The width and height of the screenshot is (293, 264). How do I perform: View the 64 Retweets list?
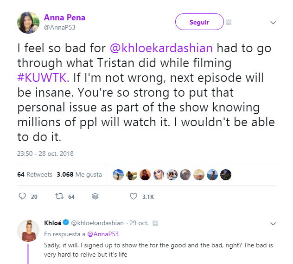click(x=34, y=175)
